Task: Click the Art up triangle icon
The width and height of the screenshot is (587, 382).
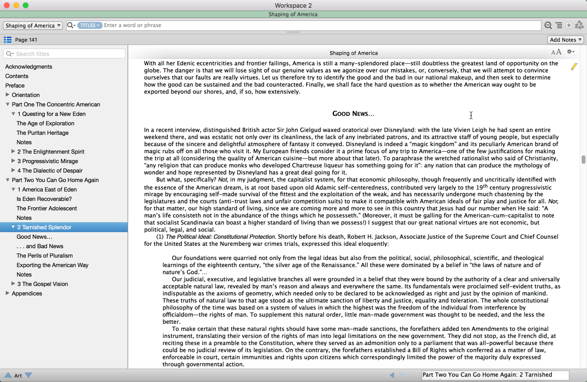Action: [x=8, y=375]
